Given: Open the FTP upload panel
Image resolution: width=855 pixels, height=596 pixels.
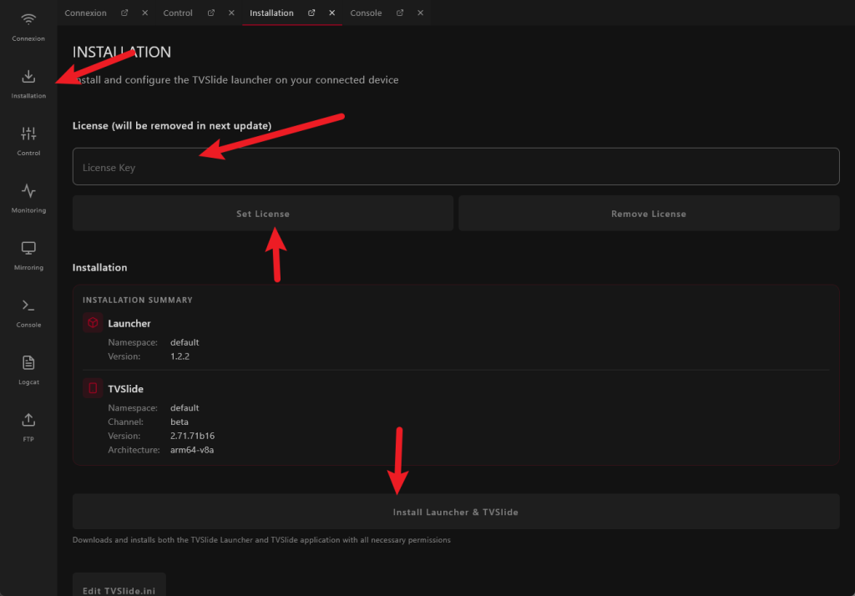Looking at the screenshot, I should coord(28,425).
